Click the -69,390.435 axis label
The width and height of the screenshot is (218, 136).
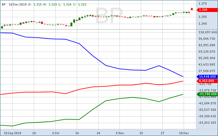207,116
